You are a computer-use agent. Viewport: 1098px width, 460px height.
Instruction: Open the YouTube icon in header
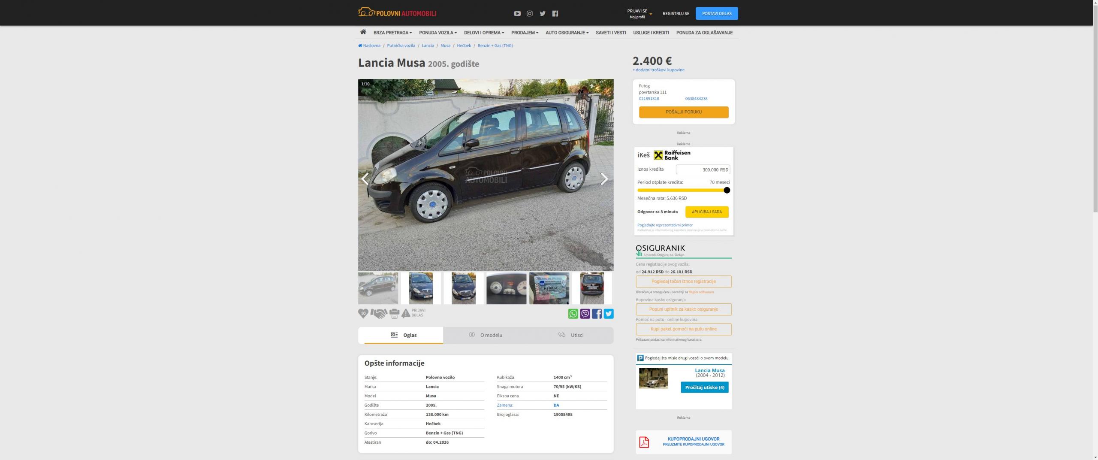point(517,14)
